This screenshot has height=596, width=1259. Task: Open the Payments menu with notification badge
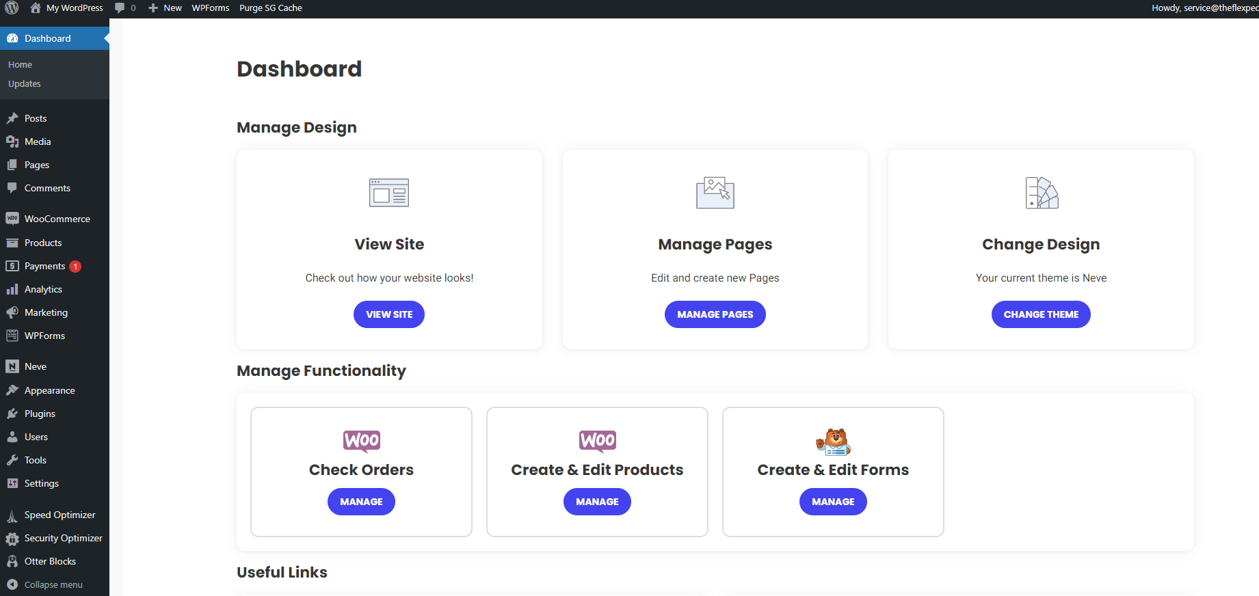tap(44, 266)
